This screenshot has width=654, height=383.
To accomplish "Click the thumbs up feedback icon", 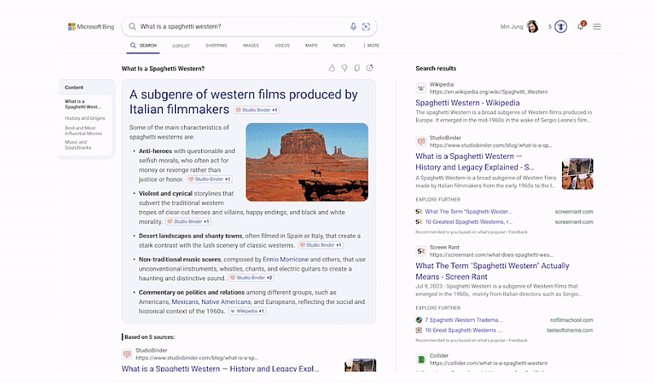I will (x=331, y=68).
